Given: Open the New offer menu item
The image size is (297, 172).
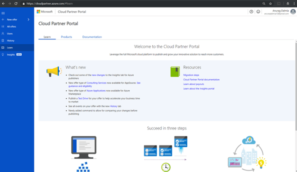Looking at the screenshot, I should (17, 20).
